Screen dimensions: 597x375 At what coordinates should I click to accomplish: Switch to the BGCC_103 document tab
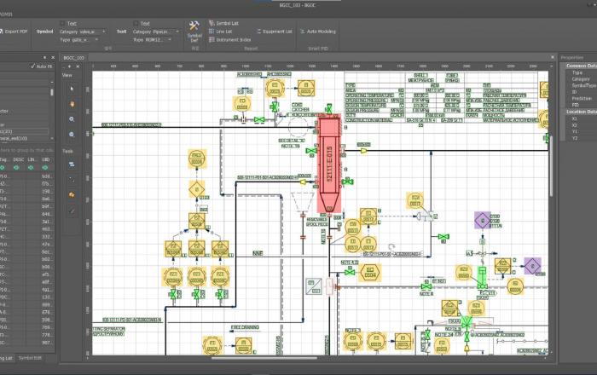click(74, 58)
